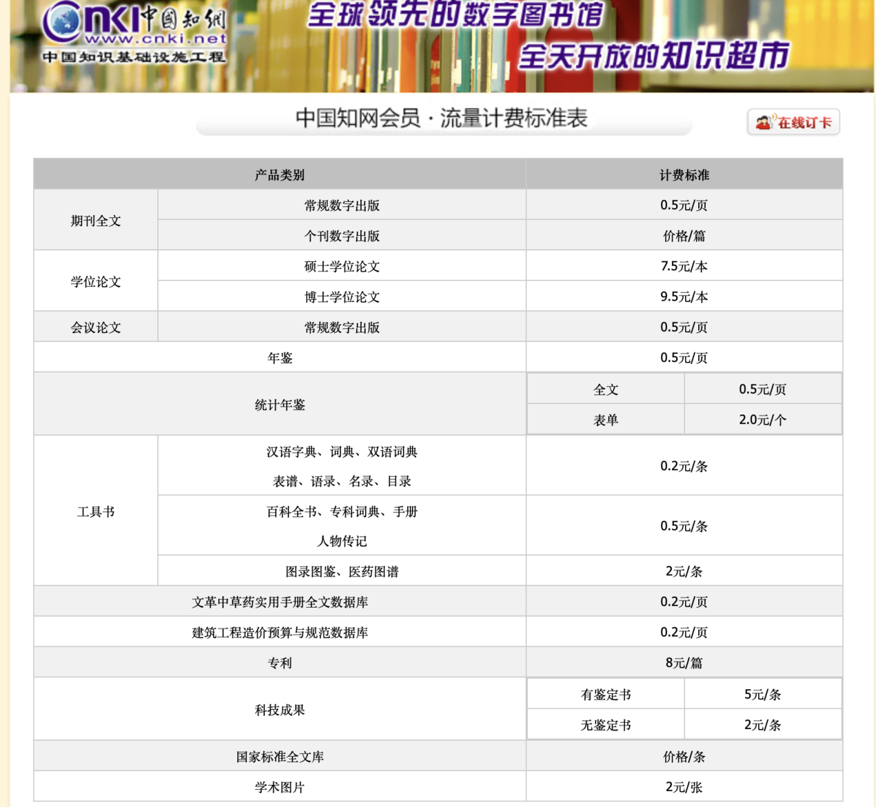
Task: Open the 在线订卡 online card order button
Action: tap(793, 123)
